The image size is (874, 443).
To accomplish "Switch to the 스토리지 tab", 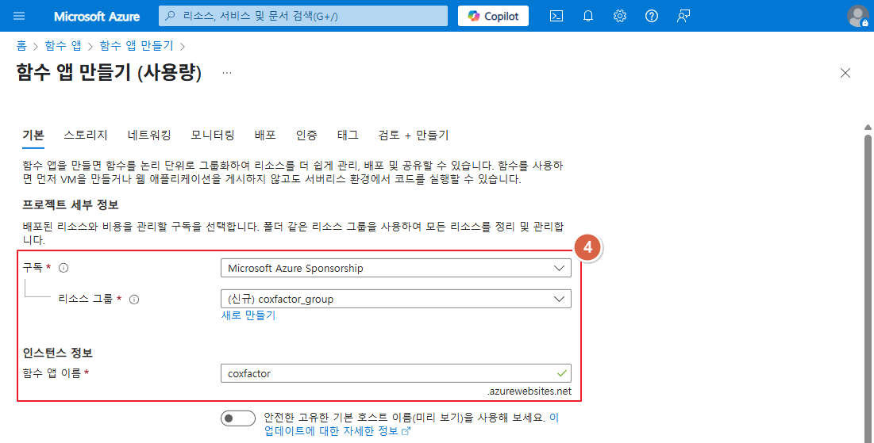I will pos(86,136).
